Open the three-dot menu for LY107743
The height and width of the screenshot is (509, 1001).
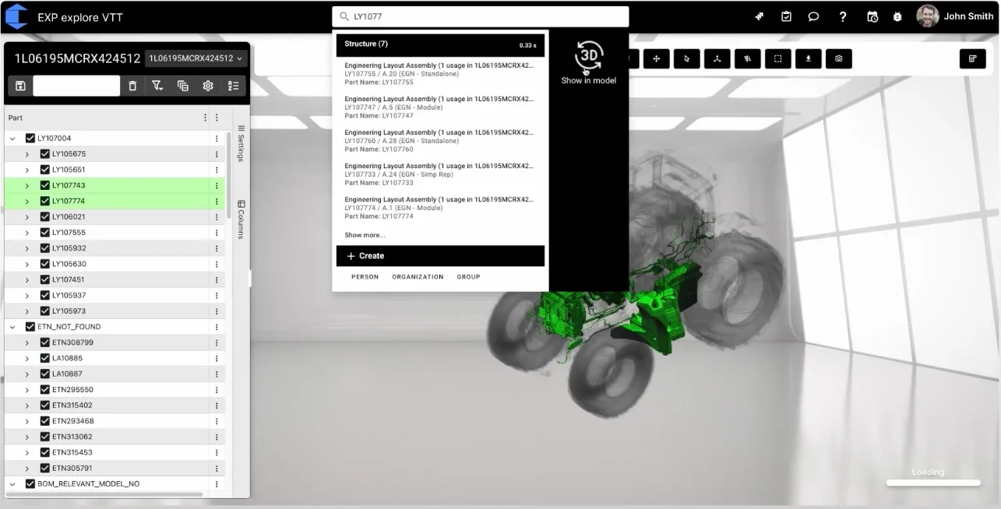(x=217, y=185)
